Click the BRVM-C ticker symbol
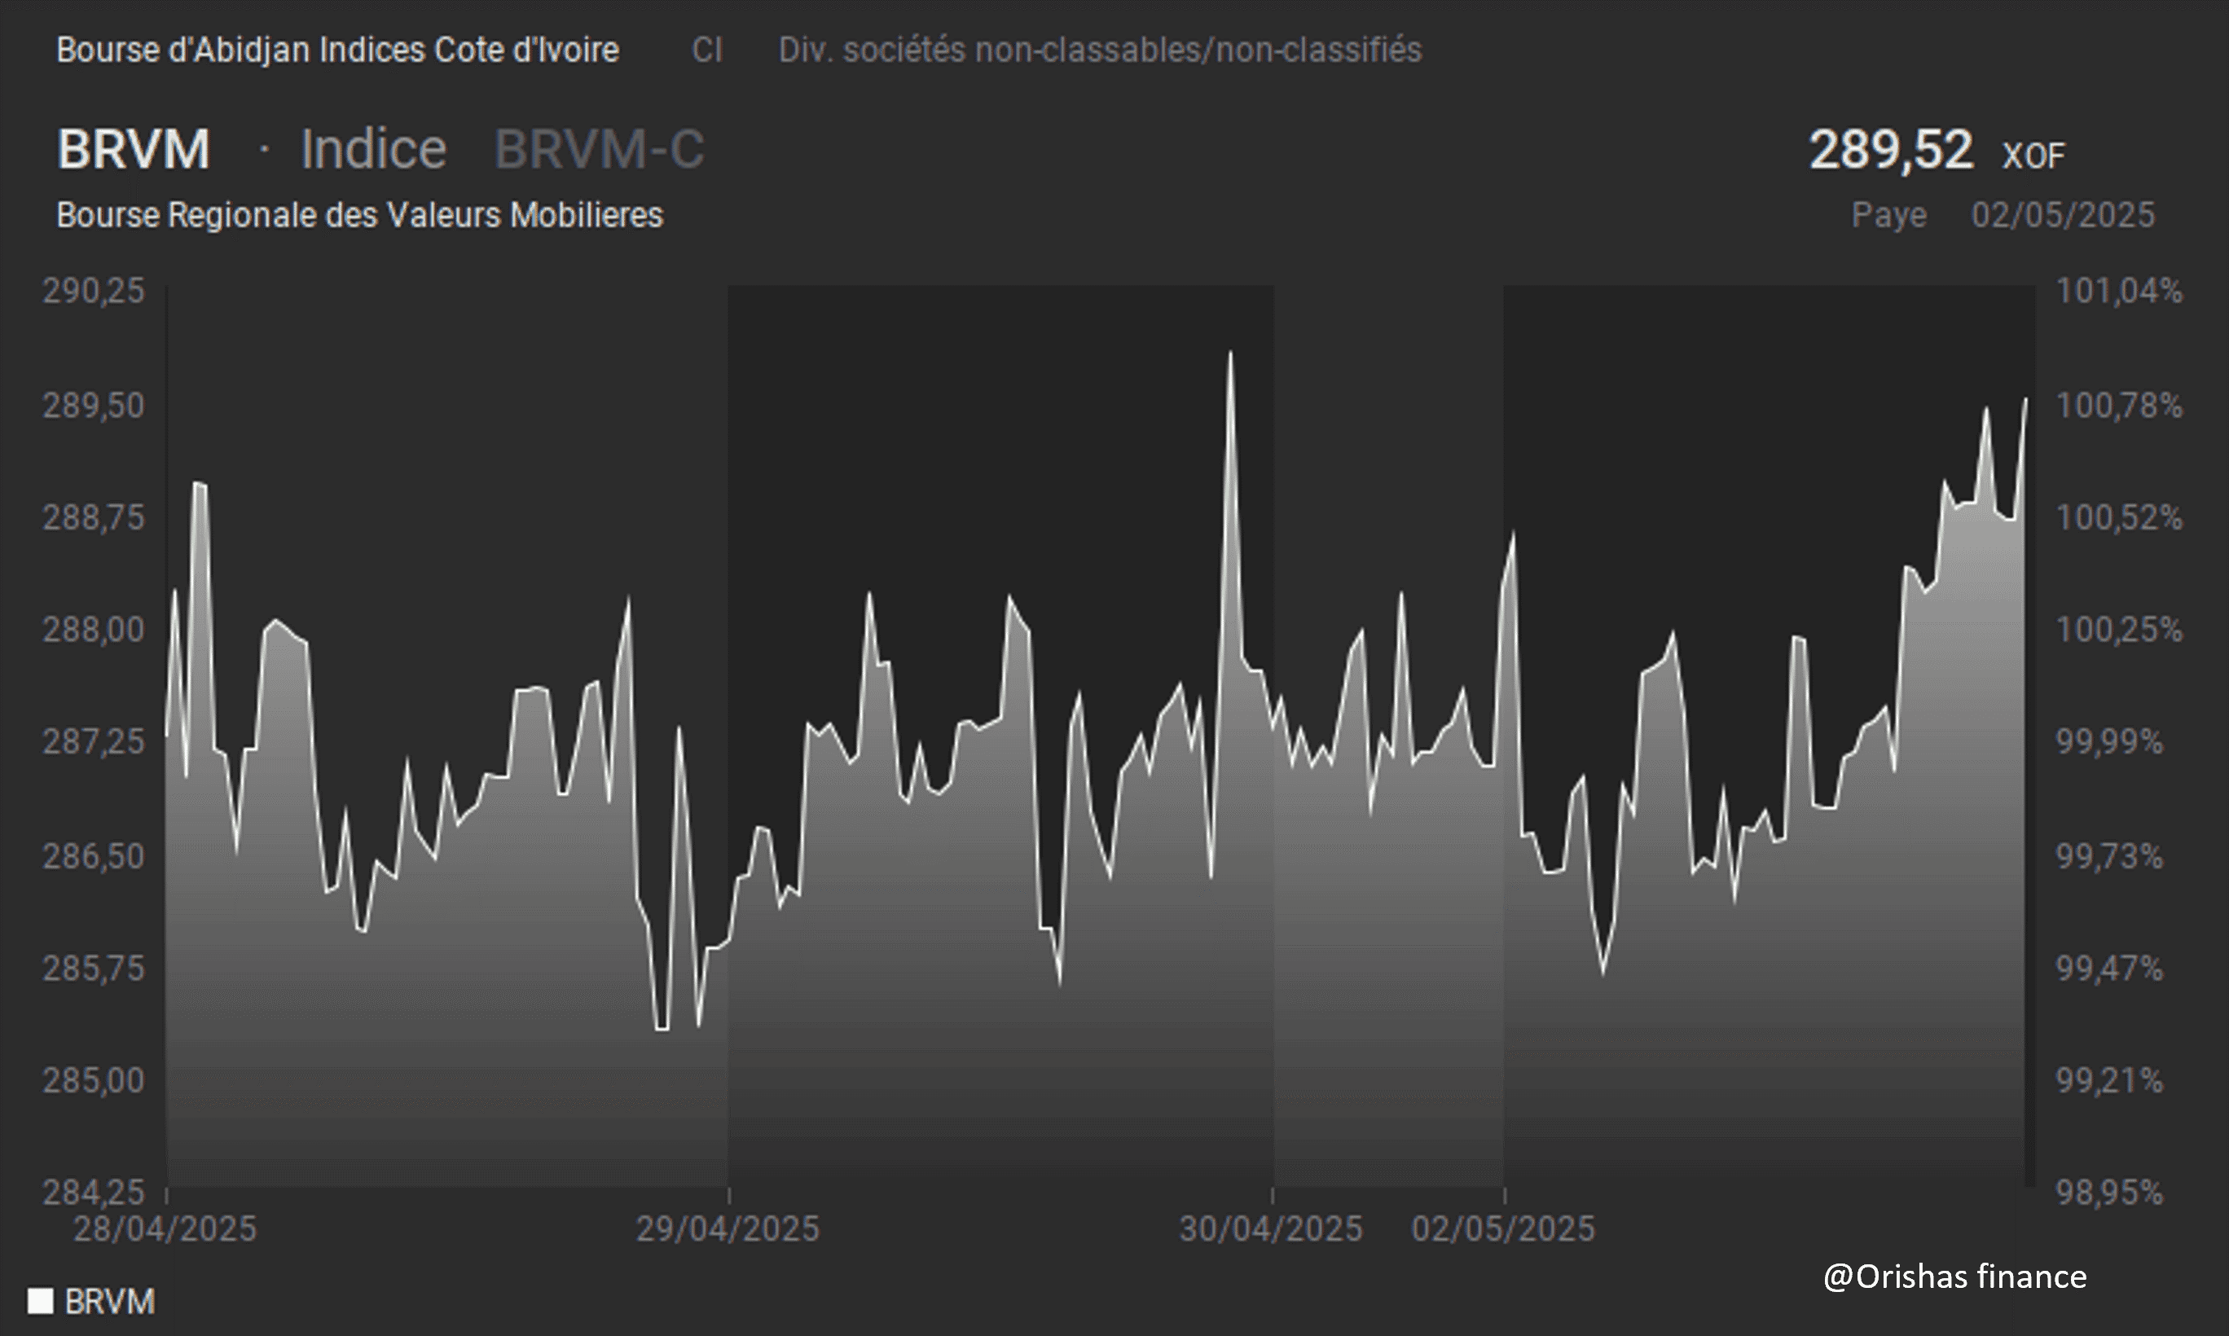 600,148
